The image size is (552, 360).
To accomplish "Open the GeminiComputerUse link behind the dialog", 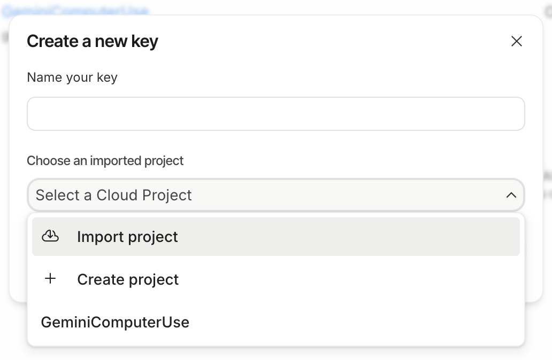I will [75, 10].
